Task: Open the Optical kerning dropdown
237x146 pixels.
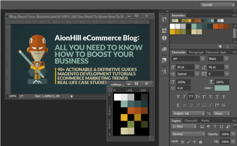Action: click(197, 74)
